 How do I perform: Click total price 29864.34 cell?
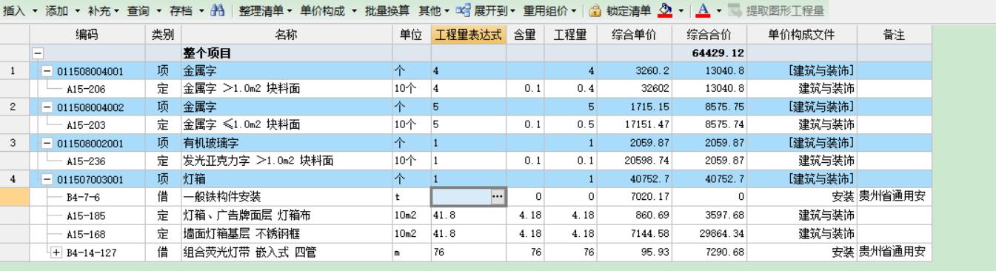point(709,233)
